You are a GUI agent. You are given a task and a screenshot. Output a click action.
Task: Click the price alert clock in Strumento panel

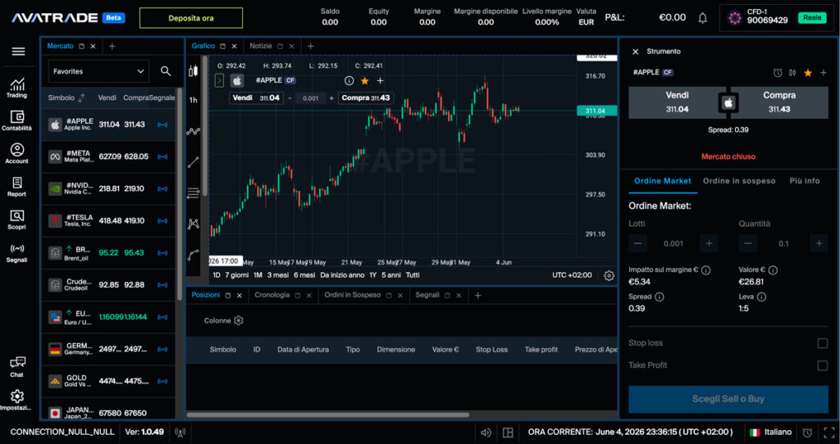click(778, 73)
